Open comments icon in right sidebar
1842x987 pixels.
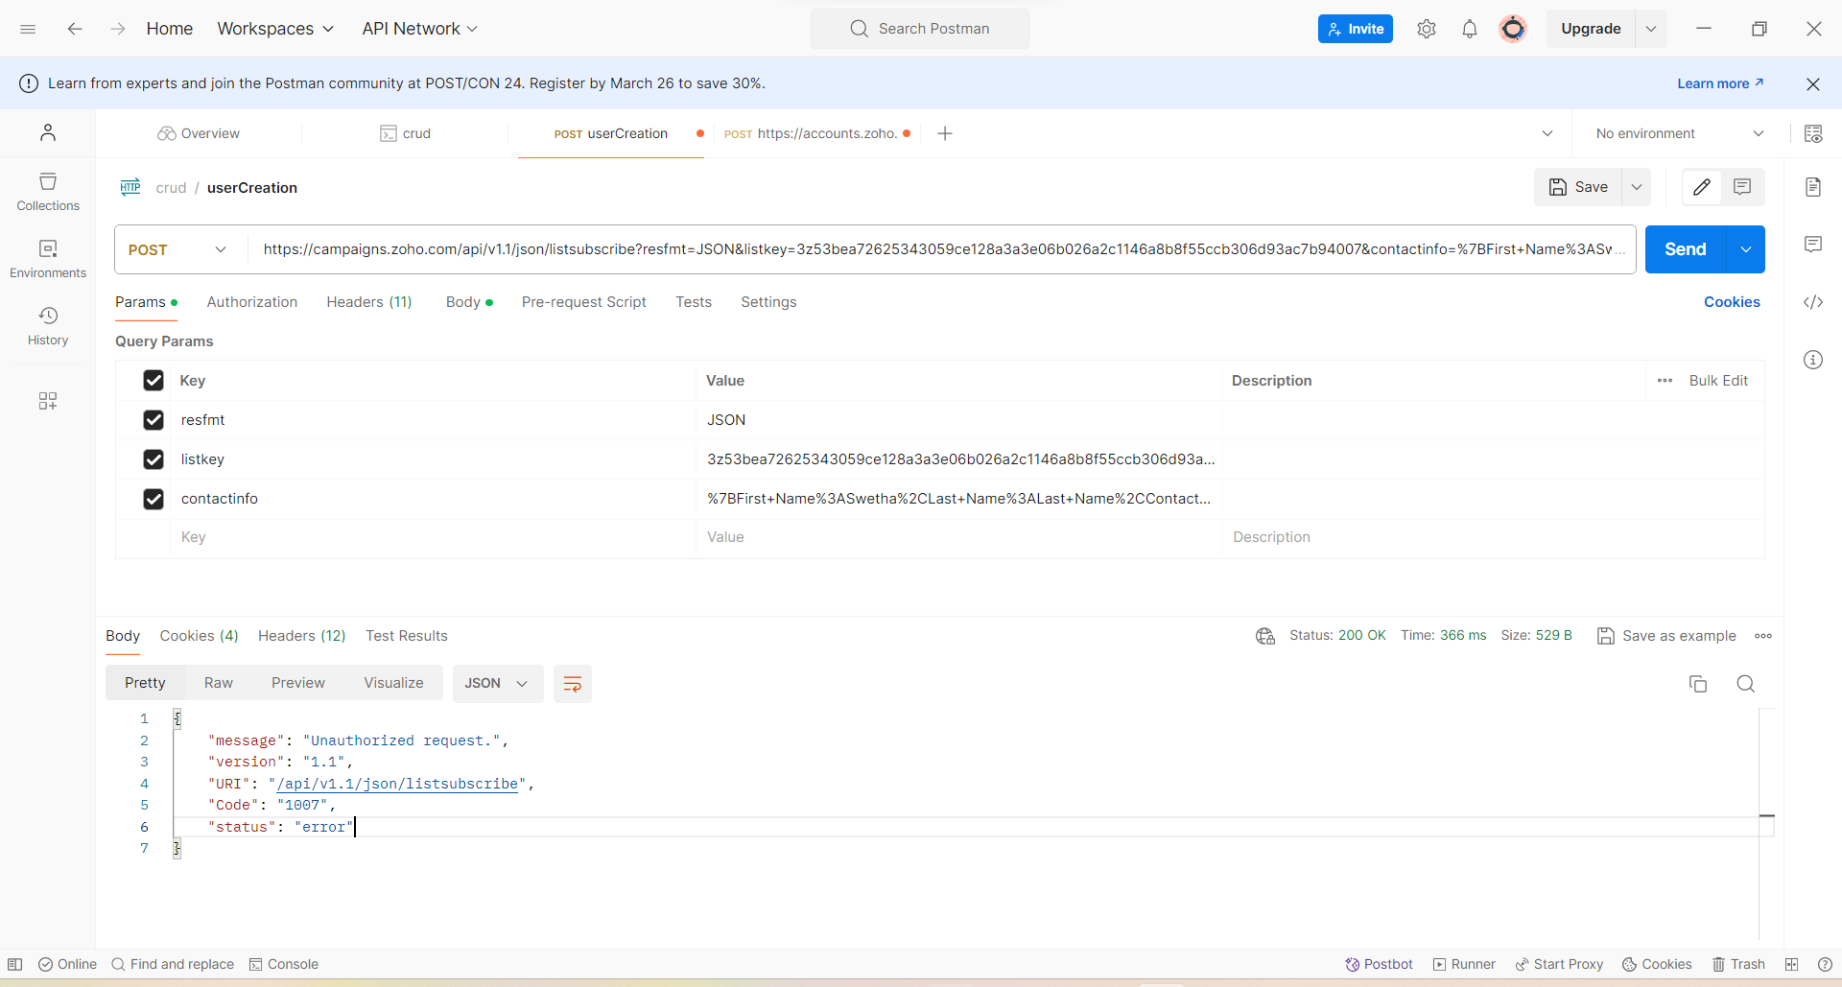(1813, 245)
